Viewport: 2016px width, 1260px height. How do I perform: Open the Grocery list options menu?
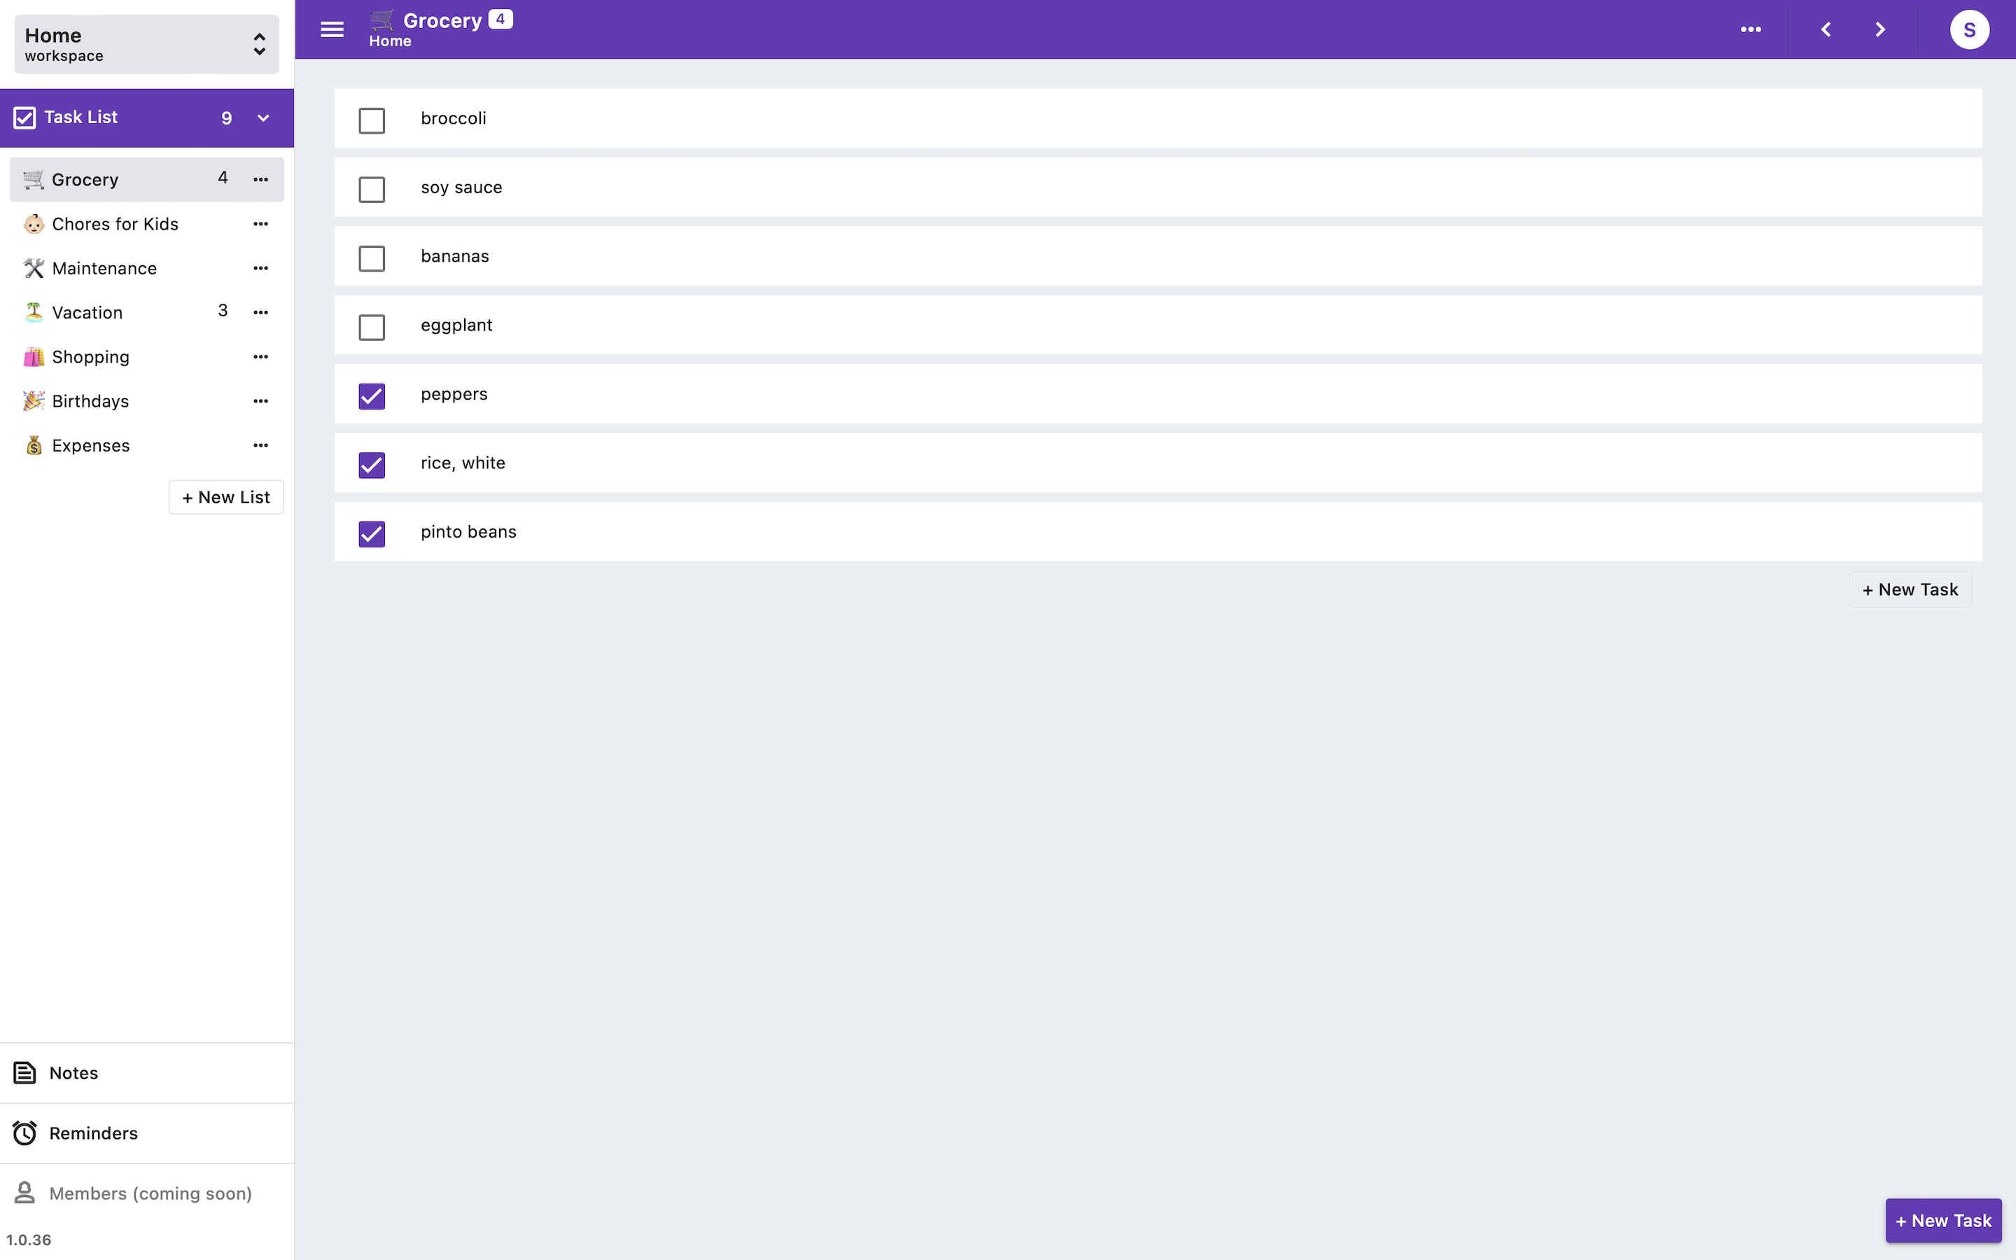pos(260,179)
